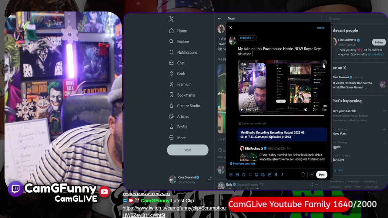Image resolution: width=388 pixels, height=218 pixels.
Task: Add a GIF to the post
Action: tap(237, 175)
